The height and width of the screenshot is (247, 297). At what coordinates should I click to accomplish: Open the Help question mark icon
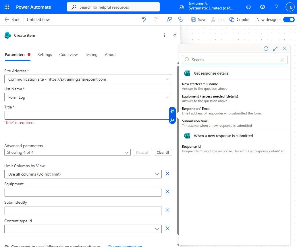[276, 7]
